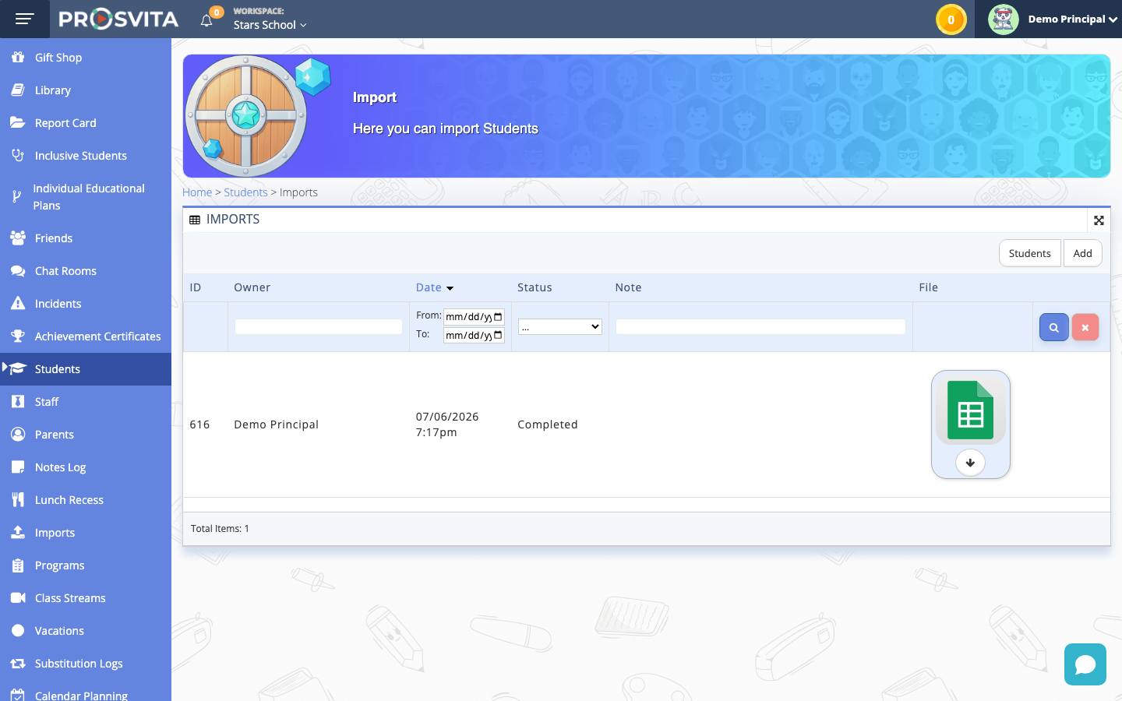Click the Add import button
Viewport: 1122px width, 701px height.
point(1082,253)
